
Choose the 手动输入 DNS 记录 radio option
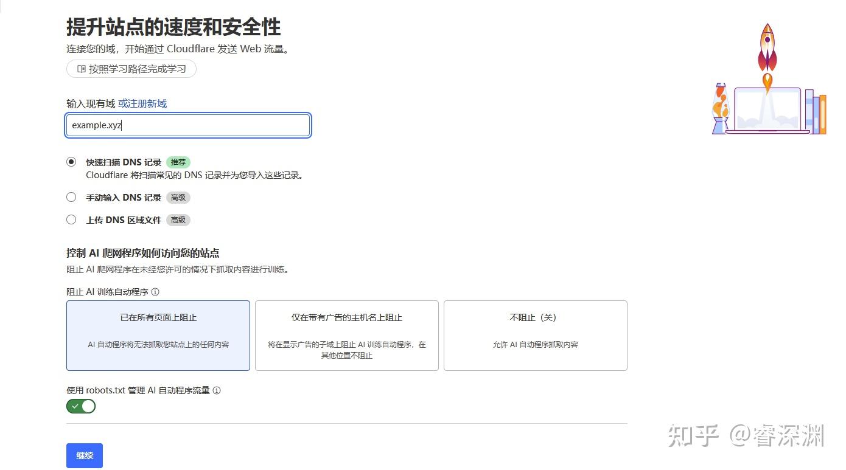pyautogui.click(x=71, y=197)
